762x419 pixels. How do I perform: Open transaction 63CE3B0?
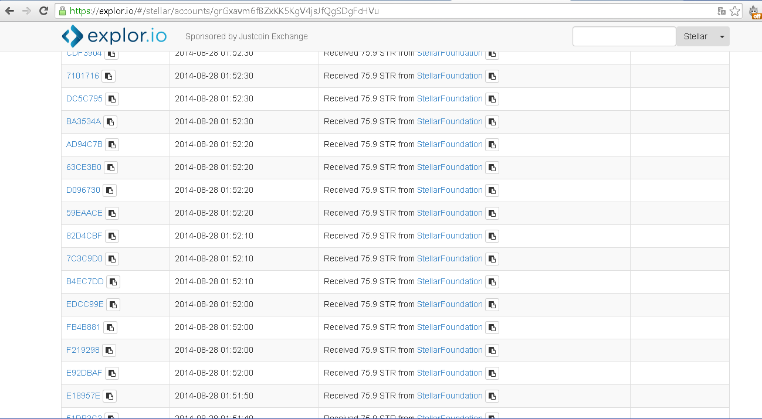pos(84,167)
